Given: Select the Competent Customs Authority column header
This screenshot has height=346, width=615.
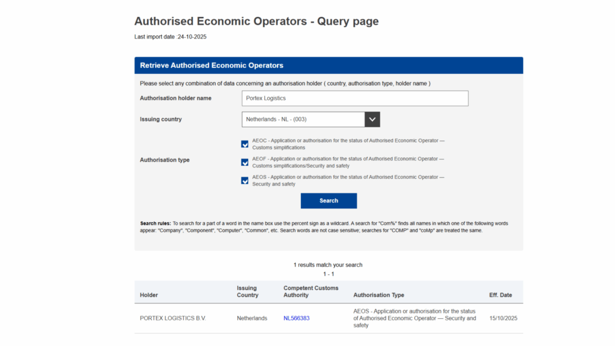Looking at the screenshot, I should pos(311,292).
